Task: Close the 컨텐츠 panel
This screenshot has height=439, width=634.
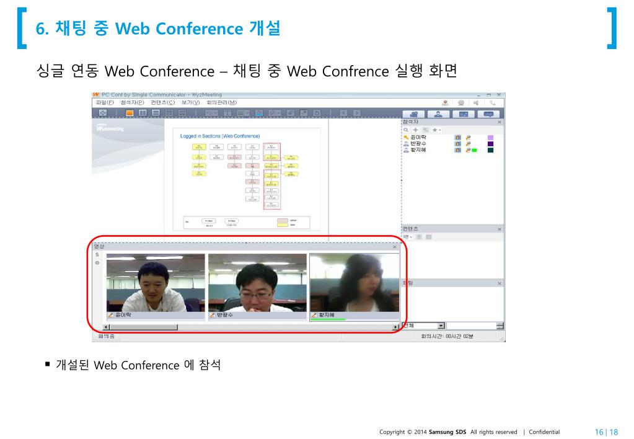Action: [x=500, y=229]
